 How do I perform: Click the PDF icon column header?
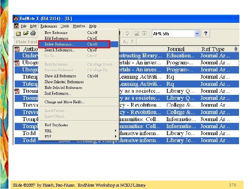17,49
